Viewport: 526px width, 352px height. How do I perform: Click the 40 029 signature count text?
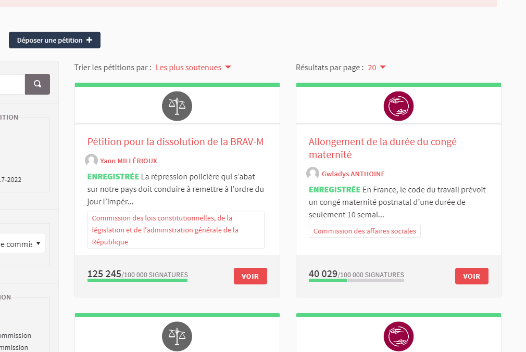pos(323,274)
